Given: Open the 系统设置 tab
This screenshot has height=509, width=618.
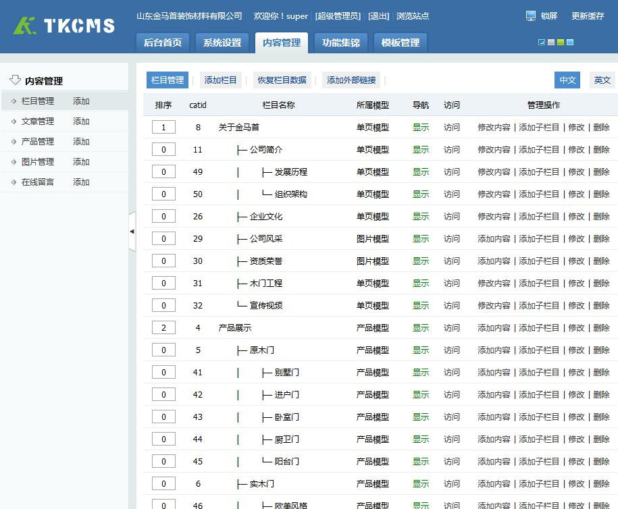Looking at the screenshot, I should 222,43.
